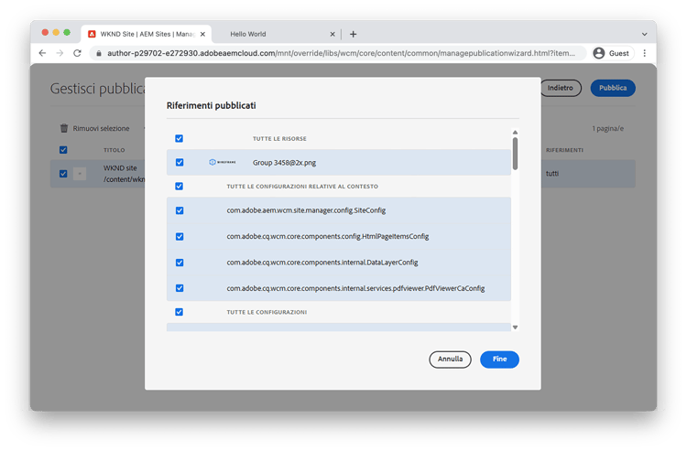This screenshot has width=687, height=451.
Task: Toggle the Tutte le risorse checkbox
Action: pyautogui.click(x=180, y=139)
